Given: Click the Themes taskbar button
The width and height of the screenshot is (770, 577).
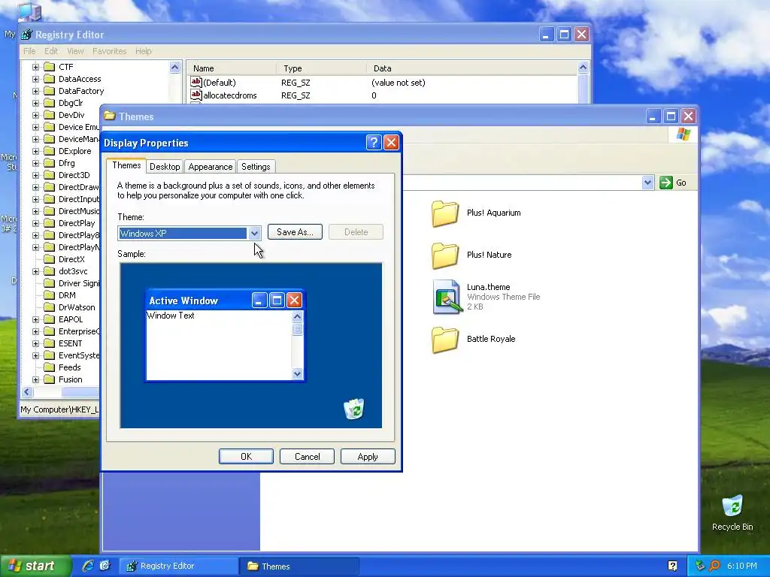Looking at the screenshot, I should pos(299,566).
